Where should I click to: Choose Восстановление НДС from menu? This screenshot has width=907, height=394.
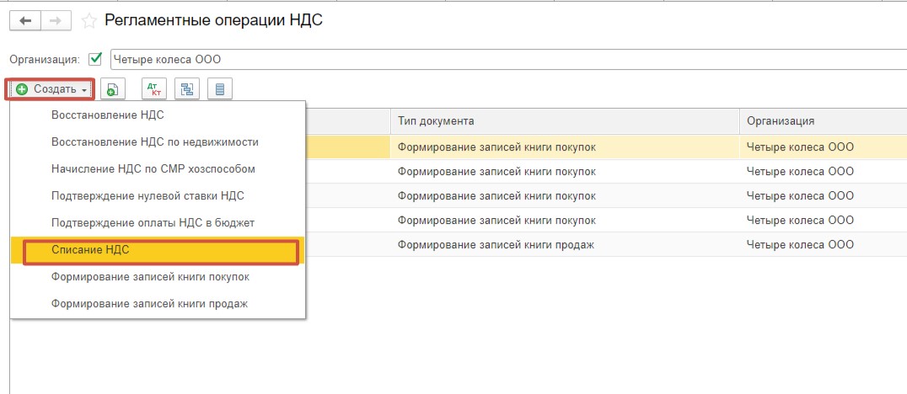click(x=158, y=115)
